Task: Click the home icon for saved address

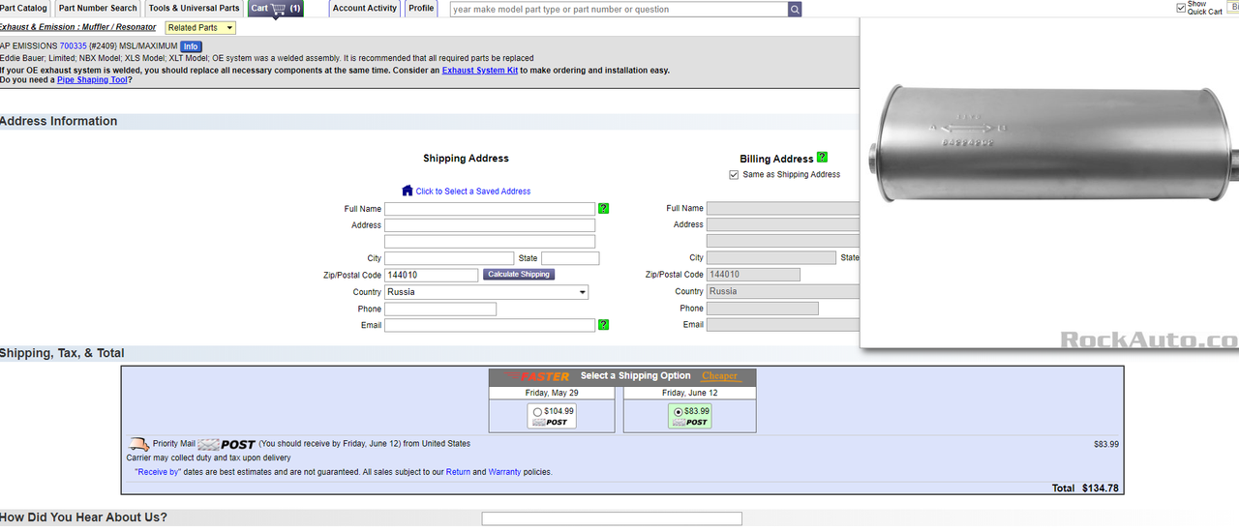Action: point(408,191)
